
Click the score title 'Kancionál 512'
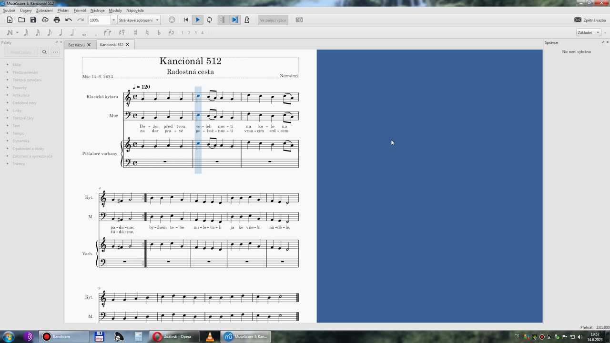(x=190, y=61)
